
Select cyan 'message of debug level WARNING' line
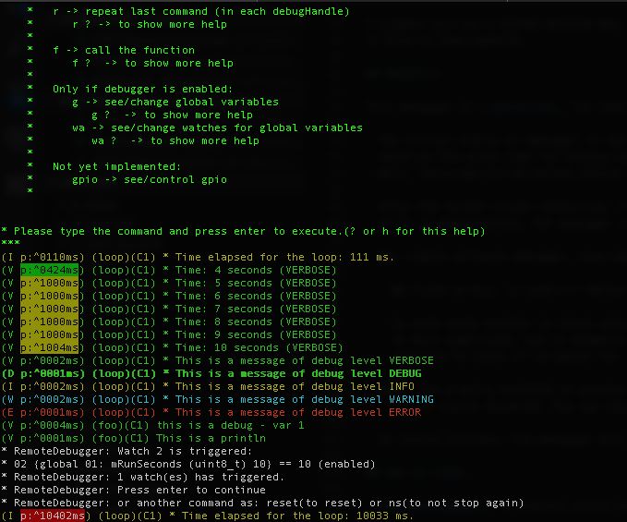[x=218, y=400]
